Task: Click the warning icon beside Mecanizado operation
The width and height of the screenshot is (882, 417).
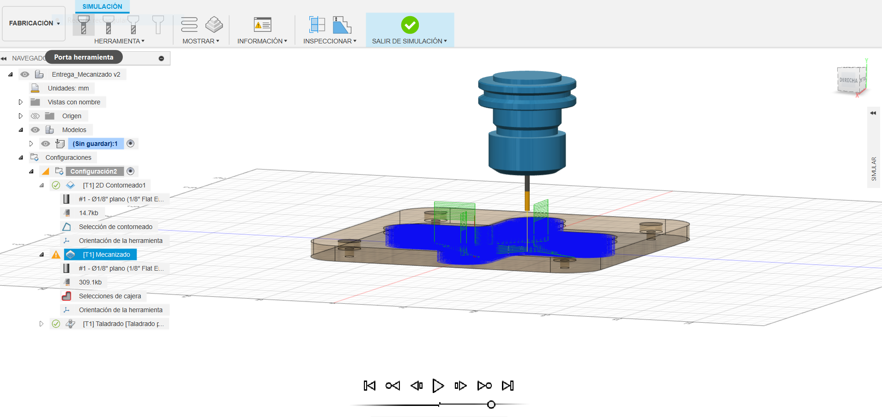Action: (x=56, y=254)
